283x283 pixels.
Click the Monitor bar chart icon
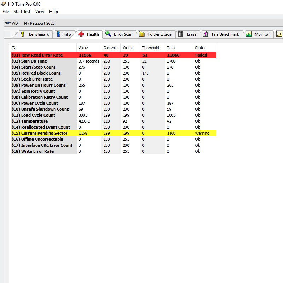[249, 34]
